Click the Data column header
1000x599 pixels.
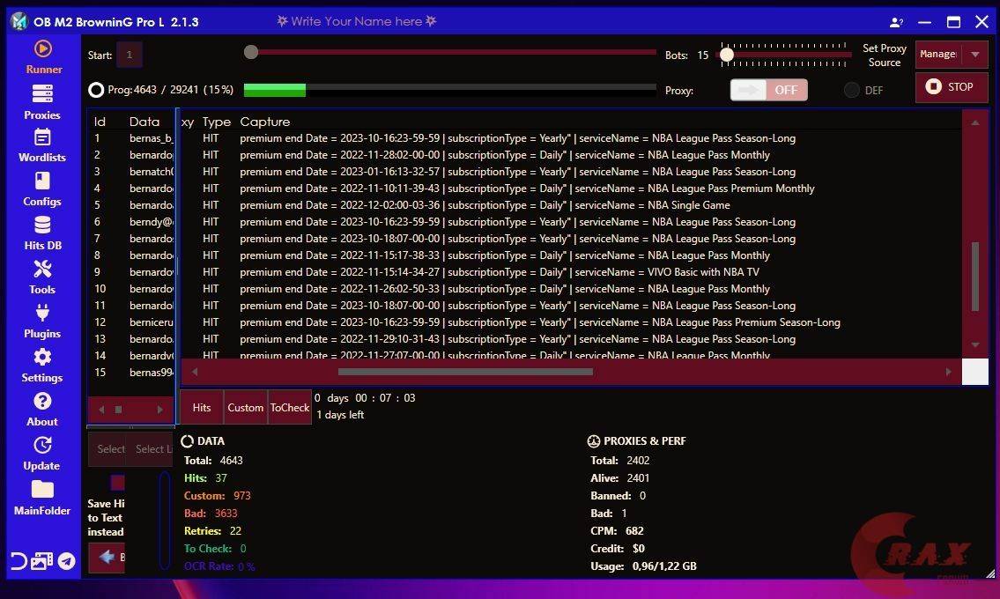coord(144,122)
